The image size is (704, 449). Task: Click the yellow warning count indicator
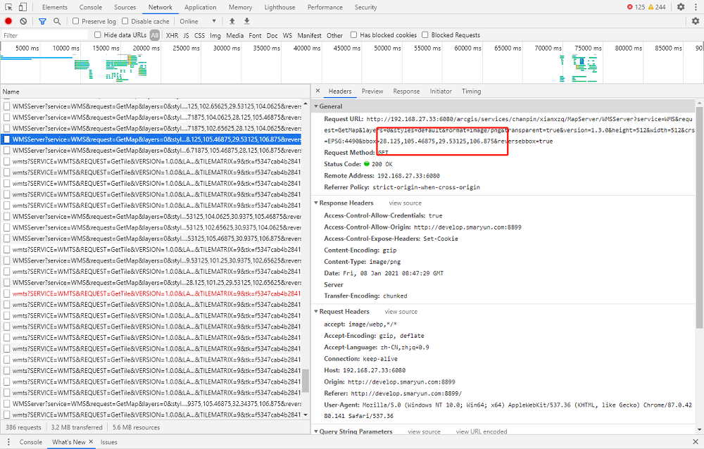click(x=657, y=7)
